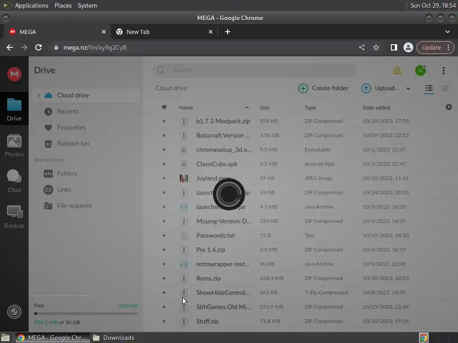Sort by Name column arrow
This screenshot has width=458, height=343.
[x=247, y=108]
